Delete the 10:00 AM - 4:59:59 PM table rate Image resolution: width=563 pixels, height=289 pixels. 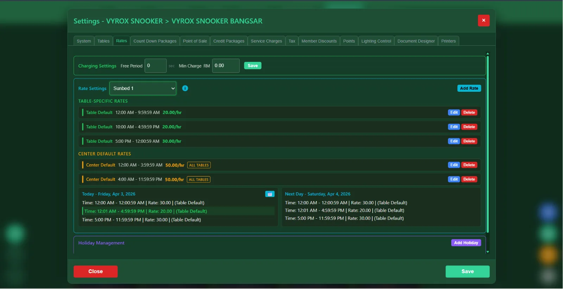tap(469, 127)
